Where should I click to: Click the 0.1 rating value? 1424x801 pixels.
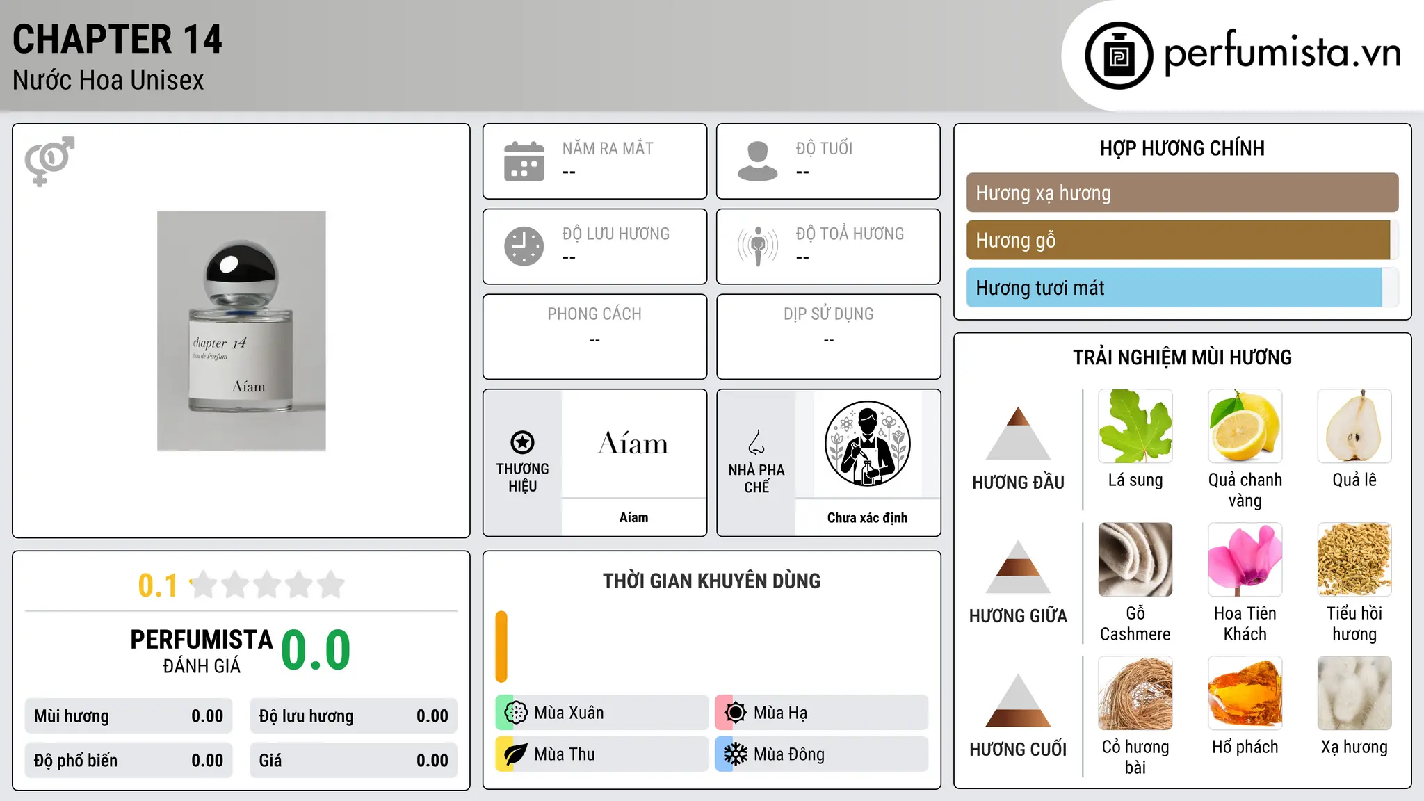pos(158,585)
